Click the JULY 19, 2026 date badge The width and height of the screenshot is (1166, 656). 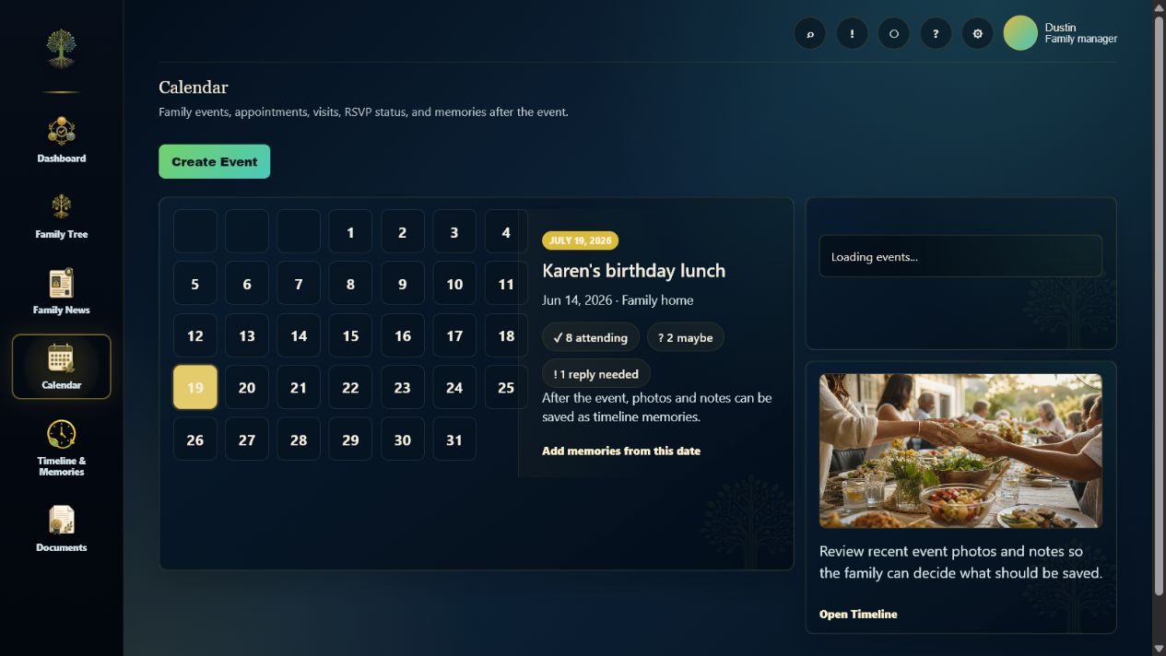(x=580, y=240)
